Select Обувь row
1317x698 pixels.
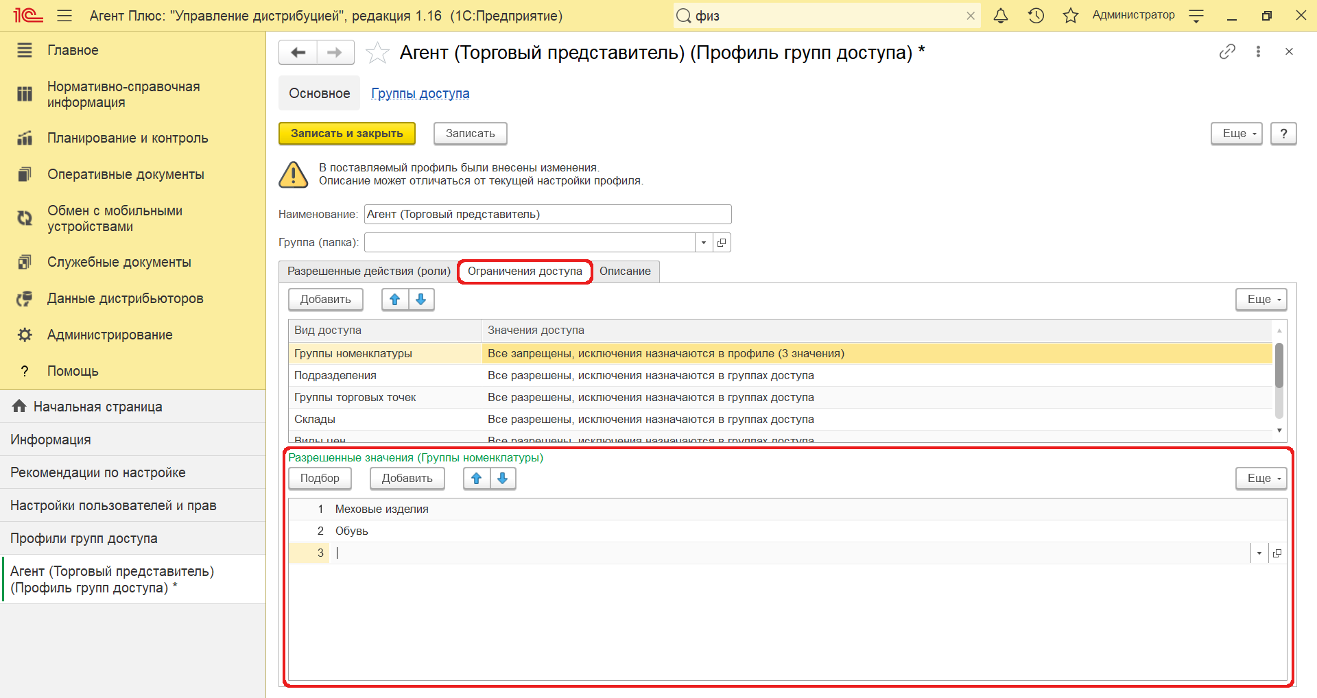point(787,531)
